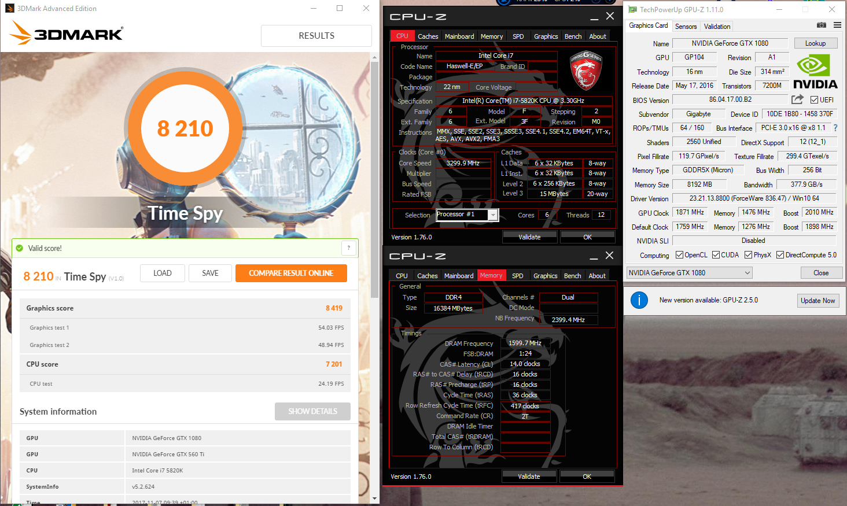
Task: Click the 3DMark title bar app icon
Action: coord(10,8)
